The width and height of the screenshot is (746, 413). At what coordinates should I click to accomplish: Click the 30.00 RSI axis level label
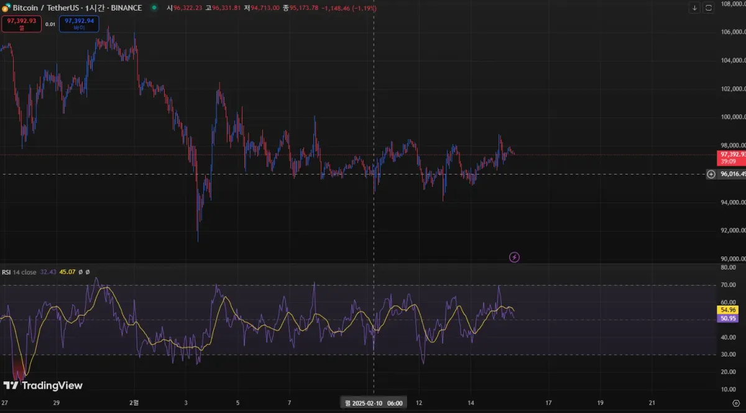tap(727, 354)
